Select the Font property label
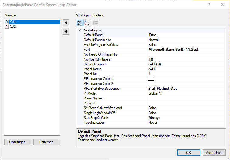The width and height of the screenshot is (230, 160). [x=87, y=50]
